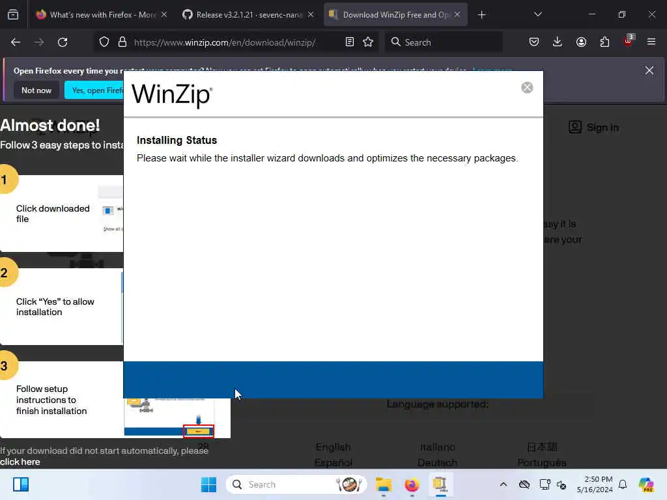Open the Windows widgets panel
The height and width of the screenshot is (500, 667).
[20, 484]
